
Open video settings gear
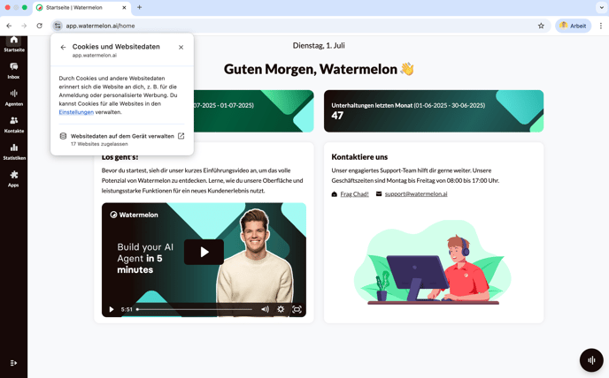(281, 309)
